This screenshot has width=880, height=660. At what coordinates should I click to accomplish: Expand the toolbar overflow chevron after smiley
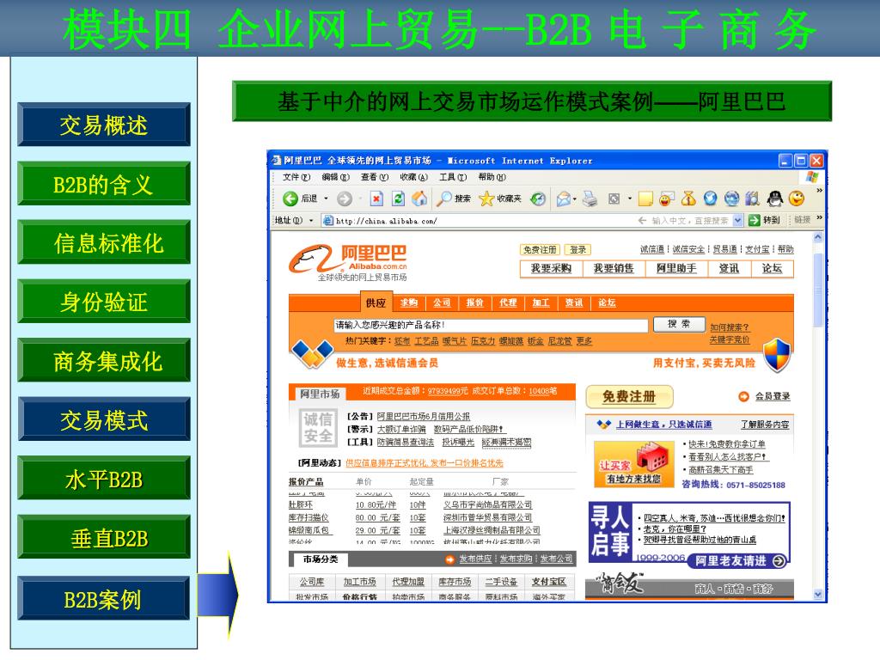819,191
